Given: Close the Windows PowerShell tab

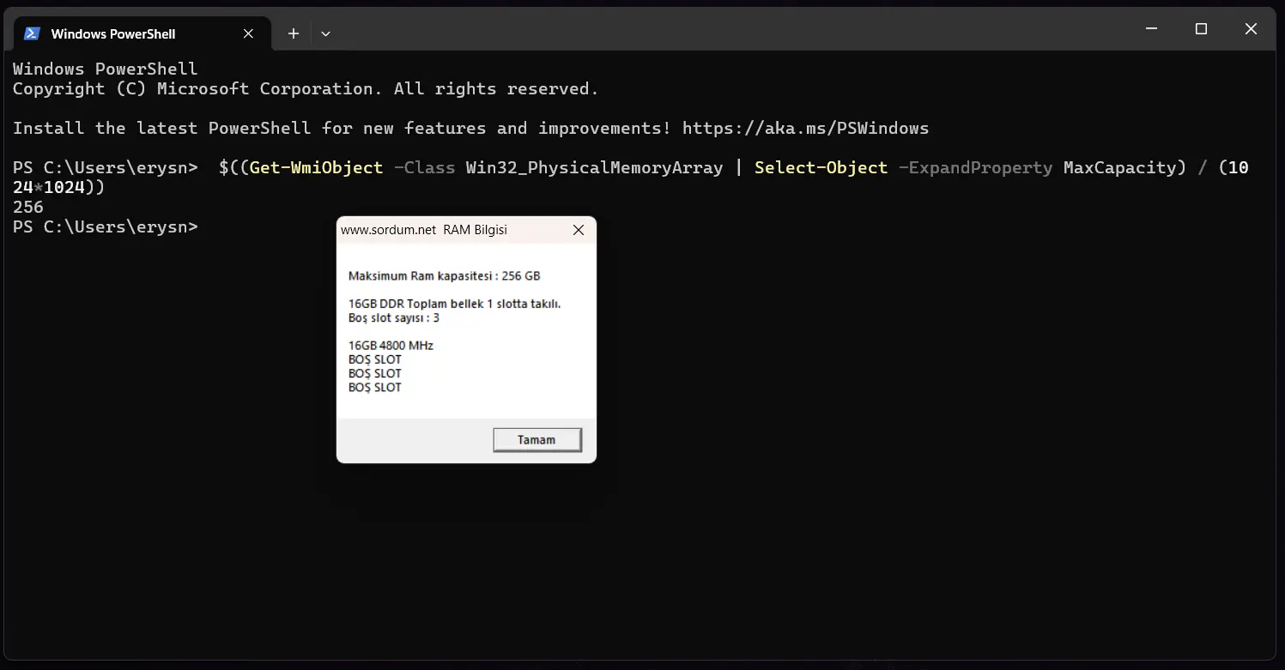Looking at the screenshot, I should (x=248, y=33).
